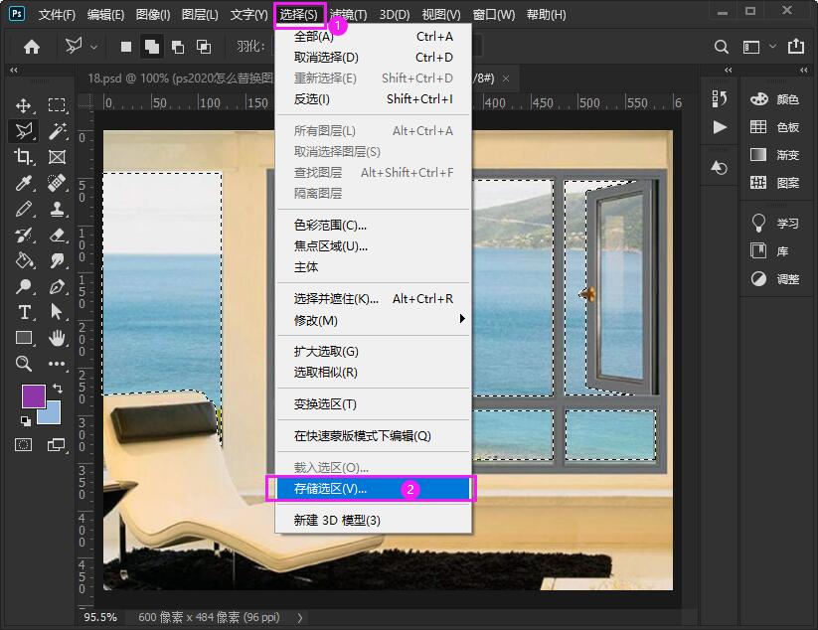Click the Share export icon
The height and width of the screenshot is (630, 818).
[x=795, y=46]
